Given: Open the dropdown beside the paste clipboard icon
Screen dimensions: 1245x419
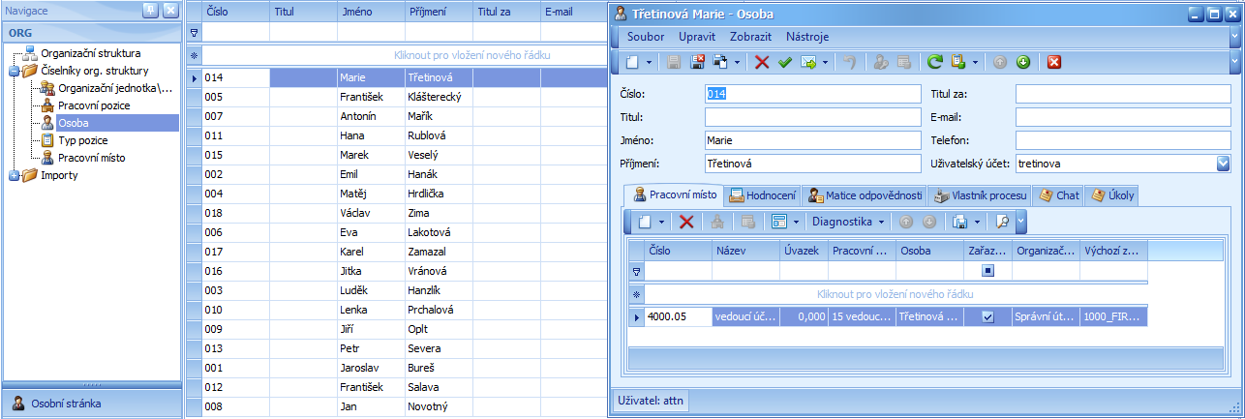Looking at the screenshot, I should pos(976,62).
